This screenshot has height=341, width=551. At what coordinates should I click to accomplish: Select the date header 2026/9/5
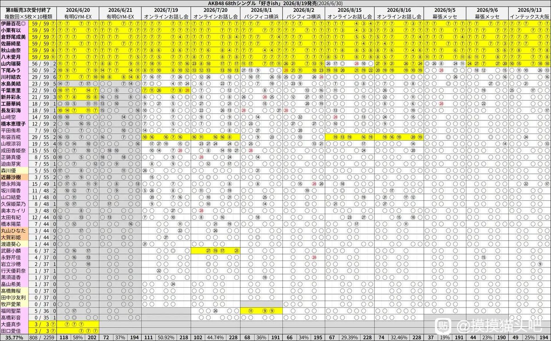(x=444, y=10)
